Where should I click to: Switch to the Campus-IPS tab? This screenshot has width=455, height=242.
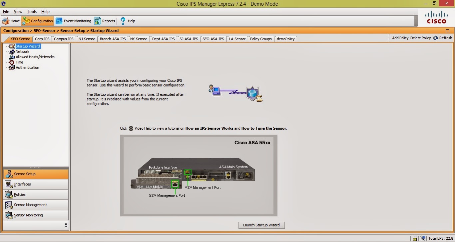(x=64, y=39)
